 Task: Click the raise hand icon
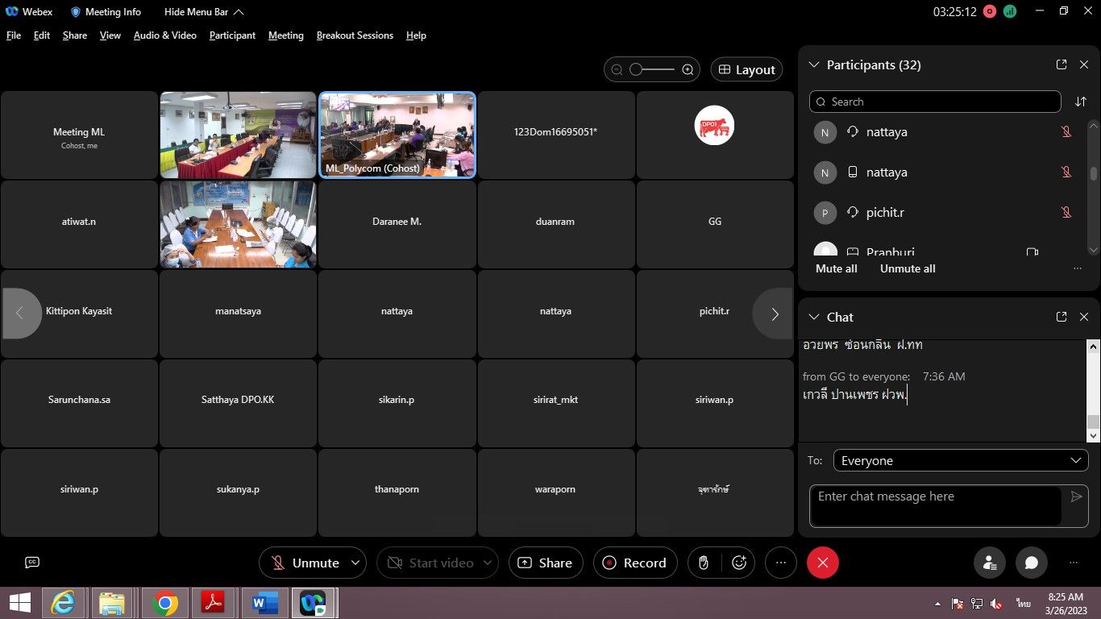pos(704,563)
